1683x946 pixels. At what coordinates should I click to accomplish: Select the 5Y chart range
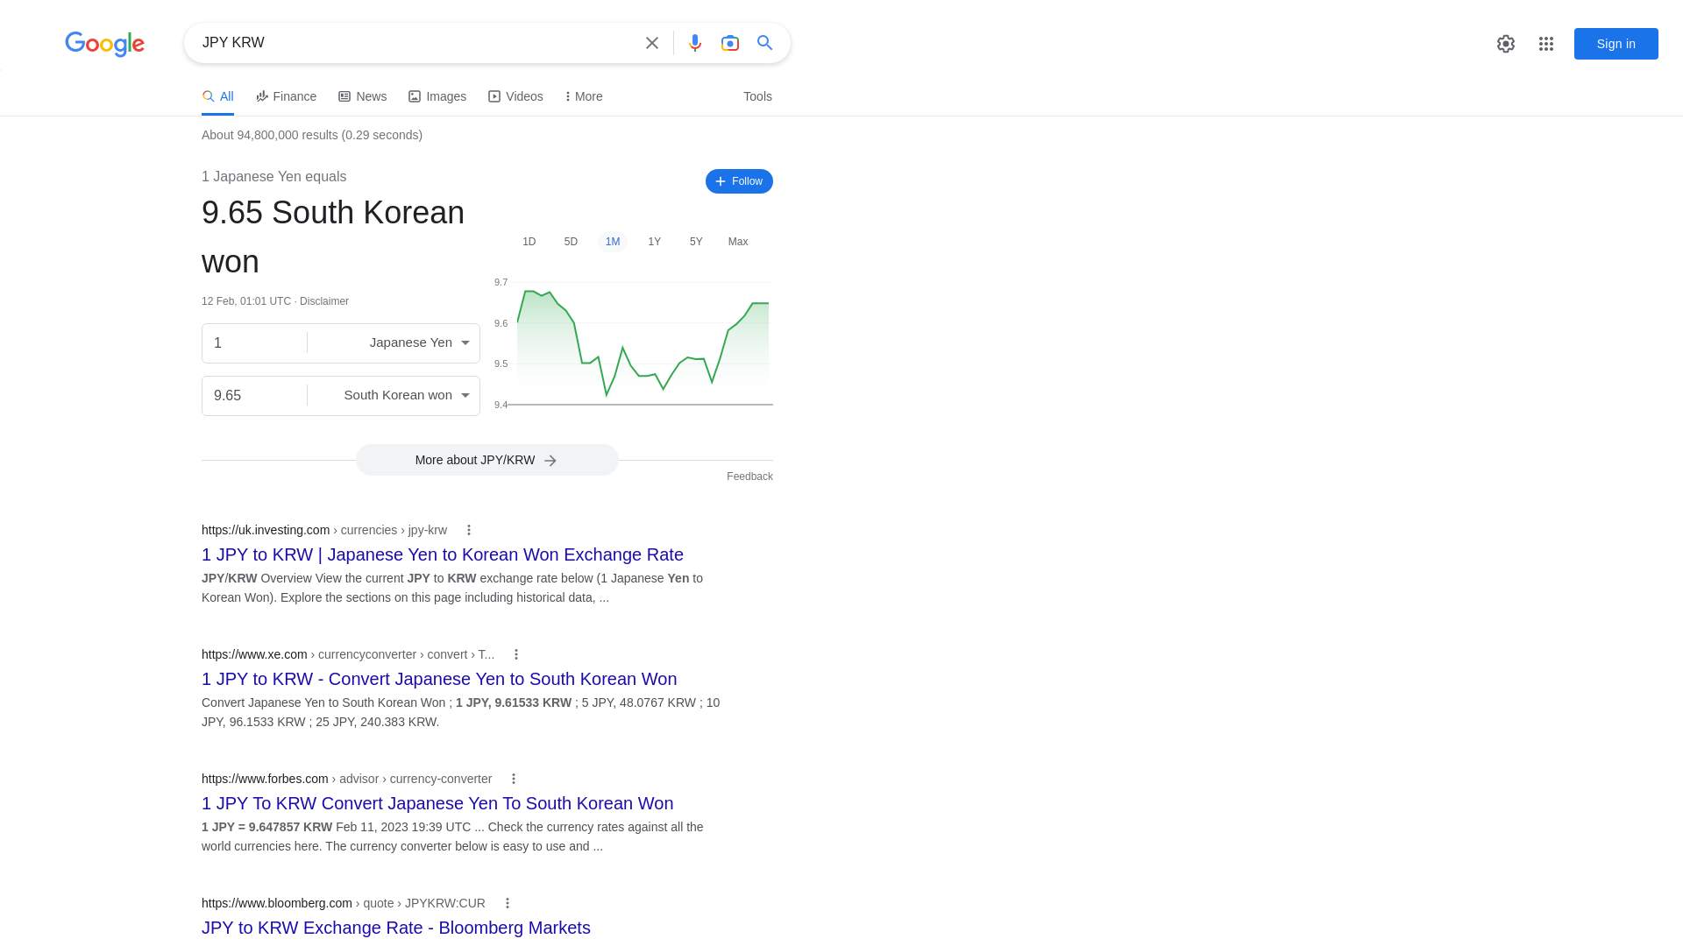click(x=696, y=242)
